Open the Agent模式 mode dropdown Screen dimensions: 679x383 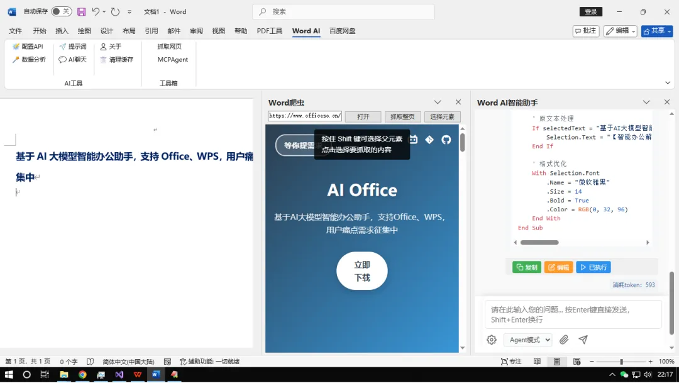point(528,340)
